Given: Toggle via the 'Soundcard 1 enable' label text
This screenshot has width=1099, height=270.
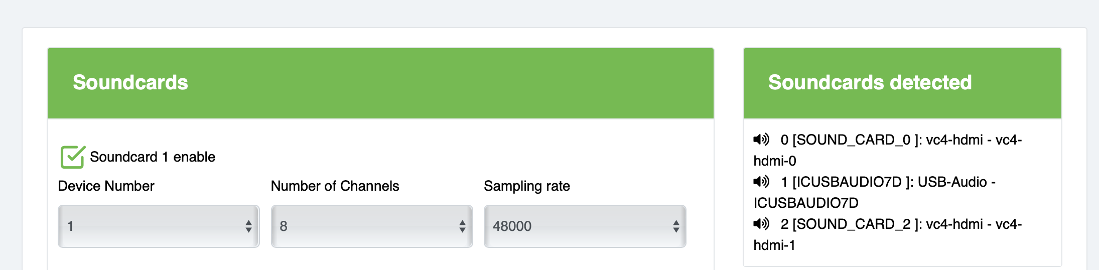Looking at the screenshot, I should coord(152,157).
